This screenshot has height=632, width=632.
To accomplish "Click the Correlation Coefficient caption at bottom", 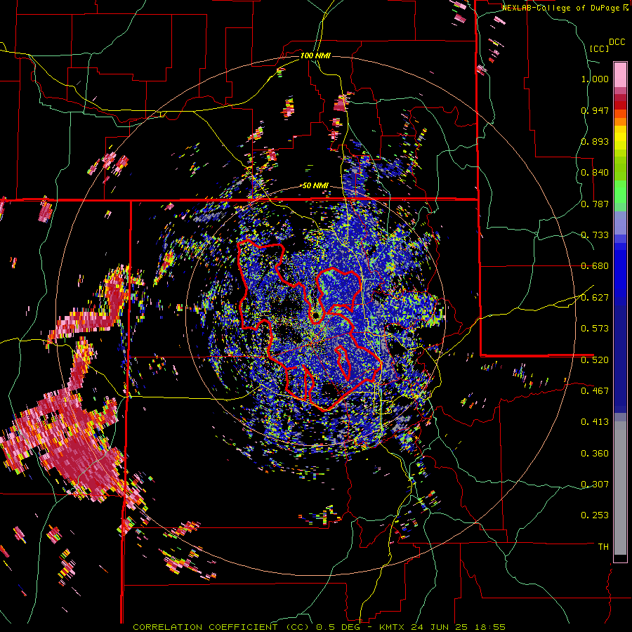I will click(319, 627).
